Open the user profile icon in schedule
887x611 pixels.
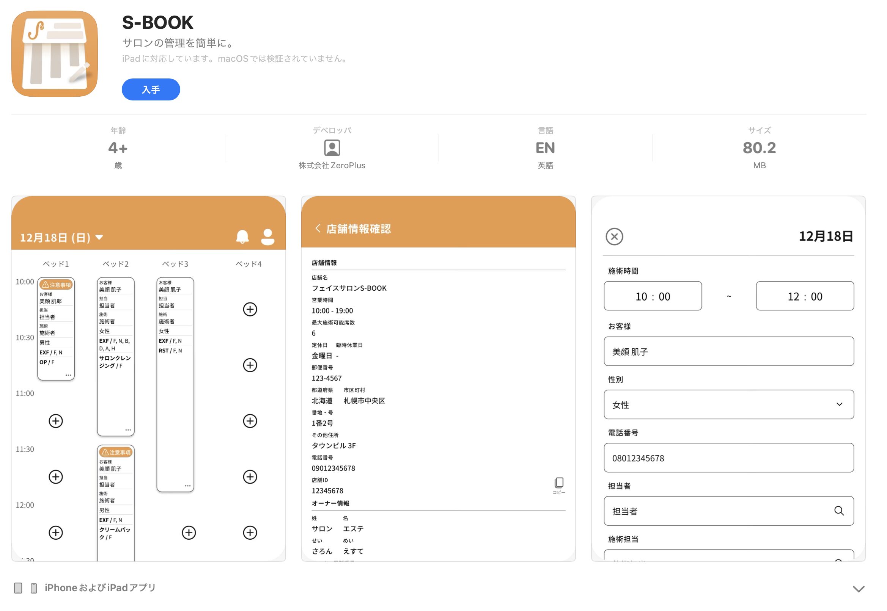267,237
